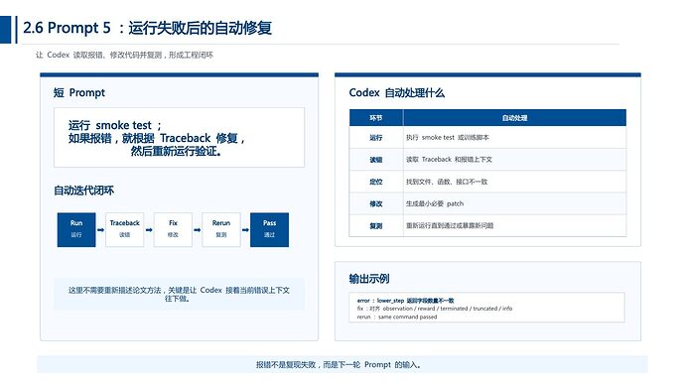The width and height of the screenshot is (685, 385).
Task: Click the slide title "2.6 Prompt 5：运行失败后的自动修复"
Action: click(x=147, y=28)
